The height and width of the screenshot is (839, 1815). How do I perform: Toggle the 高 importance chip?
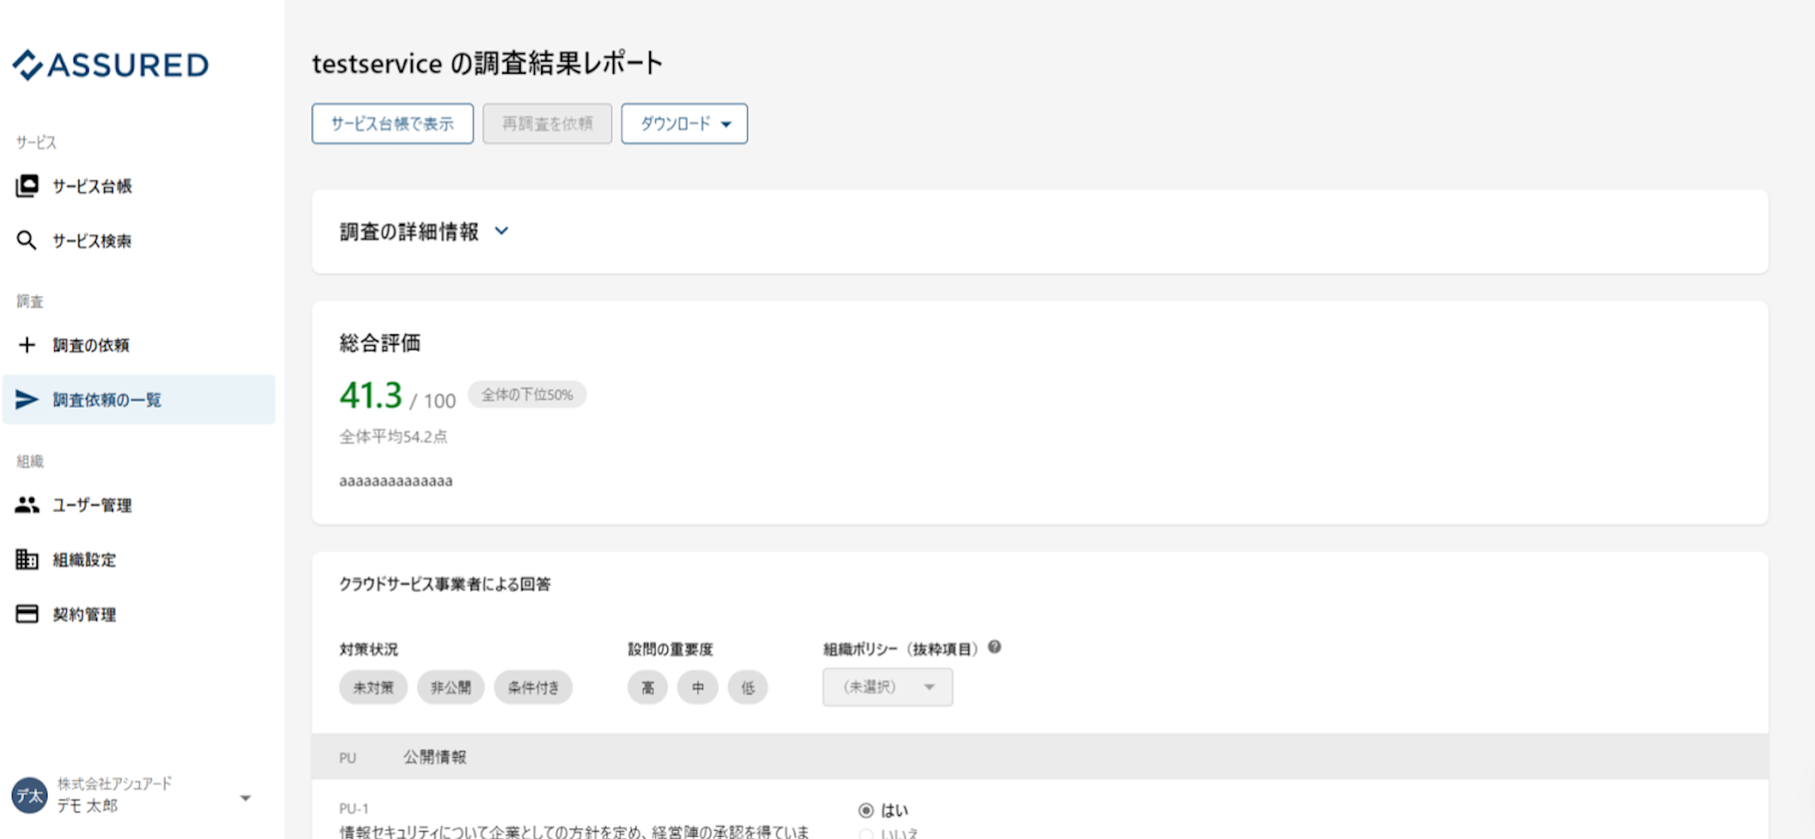(x=647, y=687)
